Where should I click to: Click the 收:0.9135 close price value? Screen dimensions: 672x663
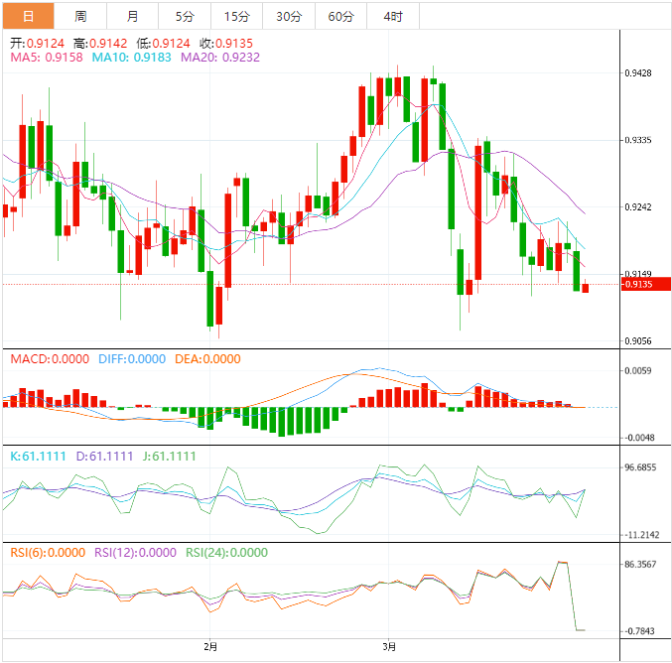[226, 44]
